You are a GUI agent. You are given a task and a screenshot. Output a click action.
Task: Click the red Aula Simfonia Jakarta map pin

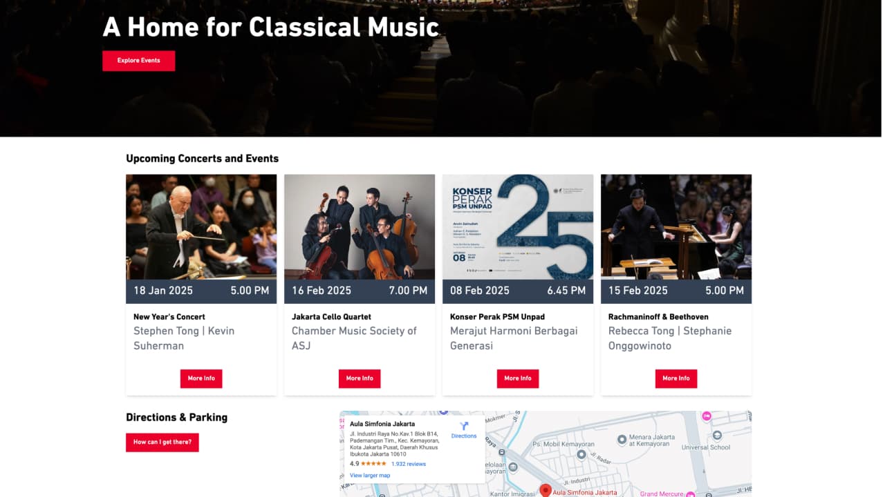pyautogui.click(x=545, y=490)
